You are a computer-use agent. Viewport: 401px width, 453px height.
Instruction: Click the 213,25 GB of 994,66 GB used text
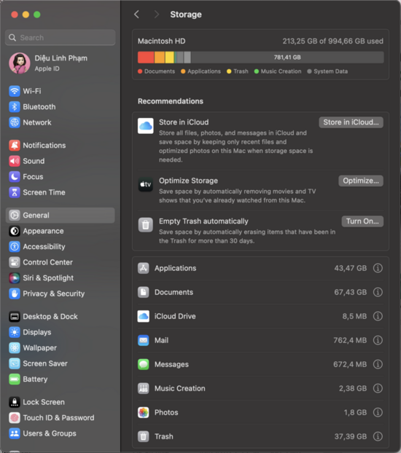(332, 41)
